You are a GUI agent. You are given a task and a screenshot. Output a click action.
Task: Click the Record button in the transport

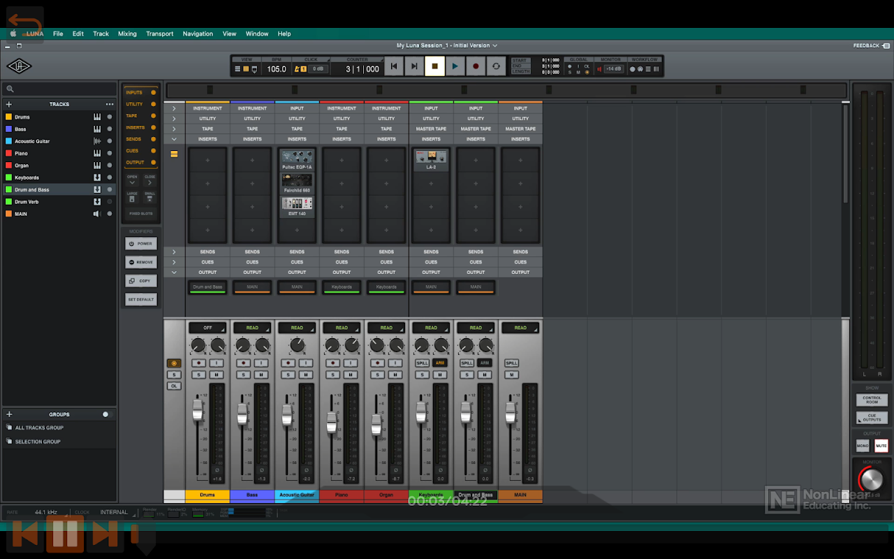click(x=476, y=66)
